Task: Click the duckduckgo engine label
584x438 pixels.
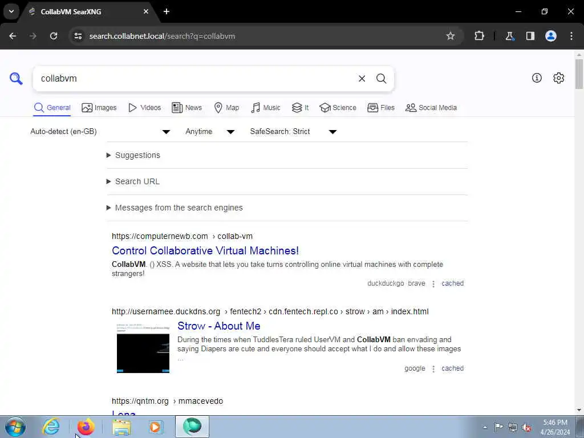Action: click(x=386, y=283)
